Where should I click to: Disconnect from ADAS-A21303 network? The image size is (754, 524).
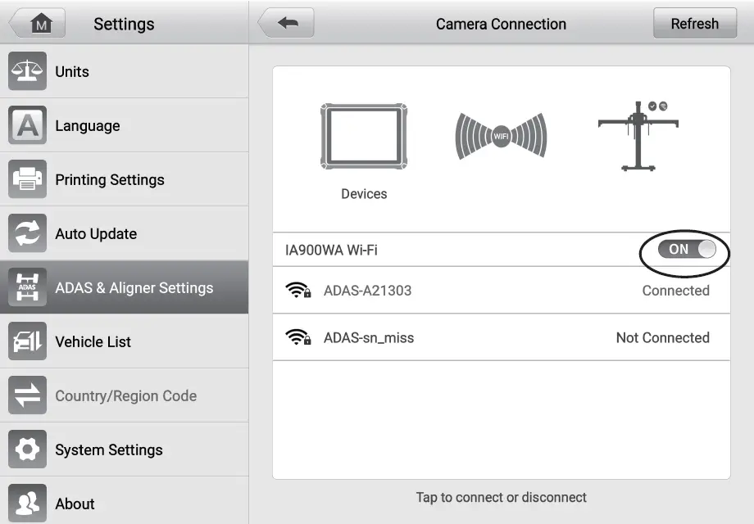click(501, 291)
